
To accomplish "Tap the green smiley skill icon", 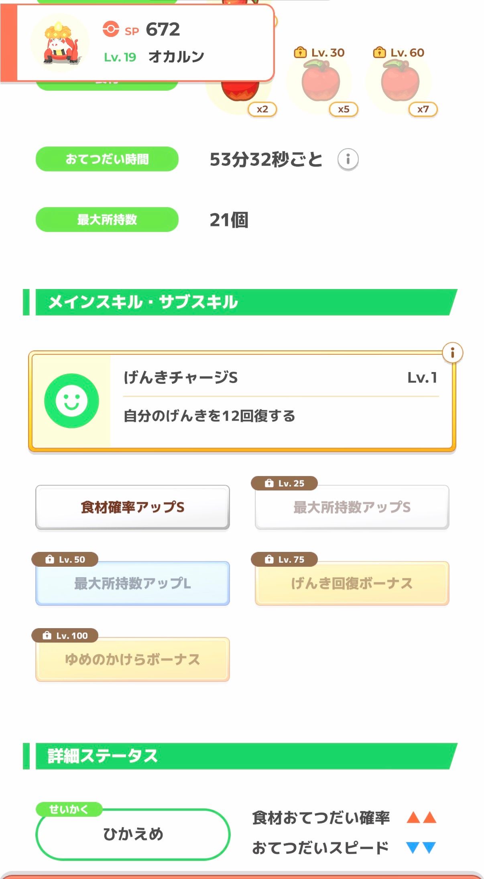I will [x=71, y=401].
